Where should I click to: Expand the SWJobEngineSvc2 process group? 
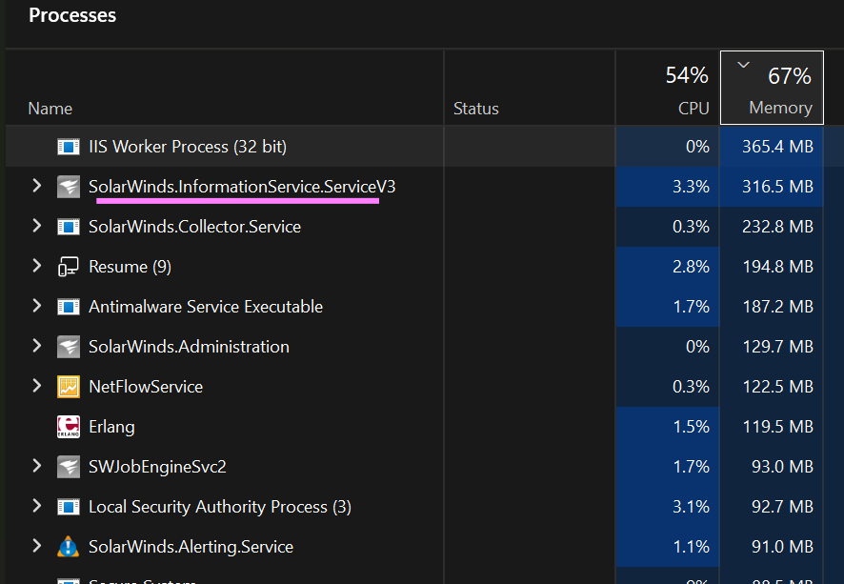point(36,466)
